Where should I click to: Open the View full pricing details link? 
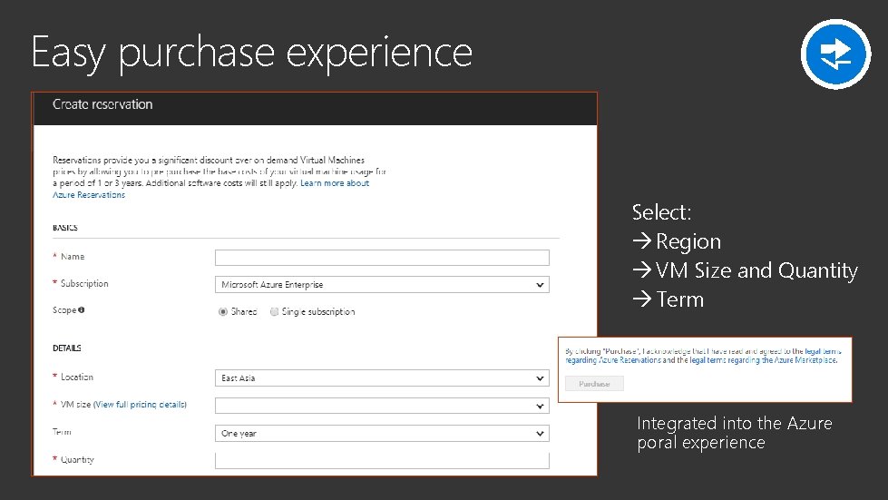(140, 404)
